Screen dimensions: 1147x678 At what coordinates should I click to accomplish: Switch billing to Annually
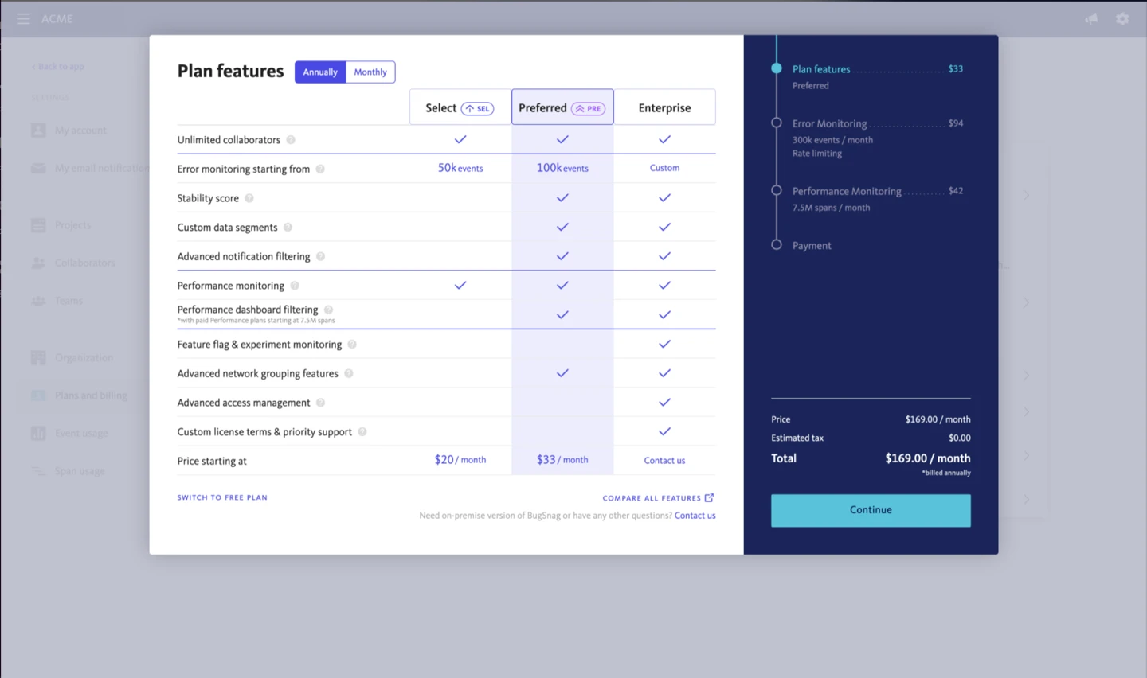(320, 72)
